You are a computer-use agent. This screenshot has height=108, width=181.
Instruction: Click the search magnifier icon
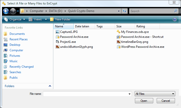[x=175, y=11]
